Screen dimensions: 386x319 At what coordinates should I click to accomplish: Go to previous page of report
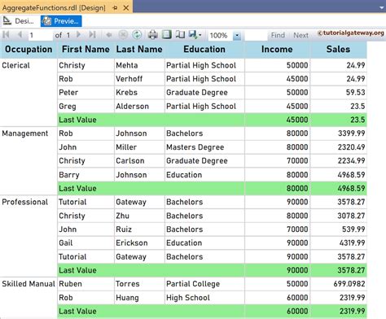coord(20,35)
